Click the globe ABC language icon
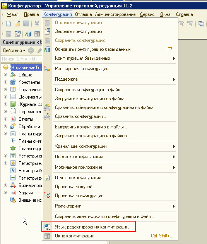Screen dimensions: 207x244 [47, 227]
